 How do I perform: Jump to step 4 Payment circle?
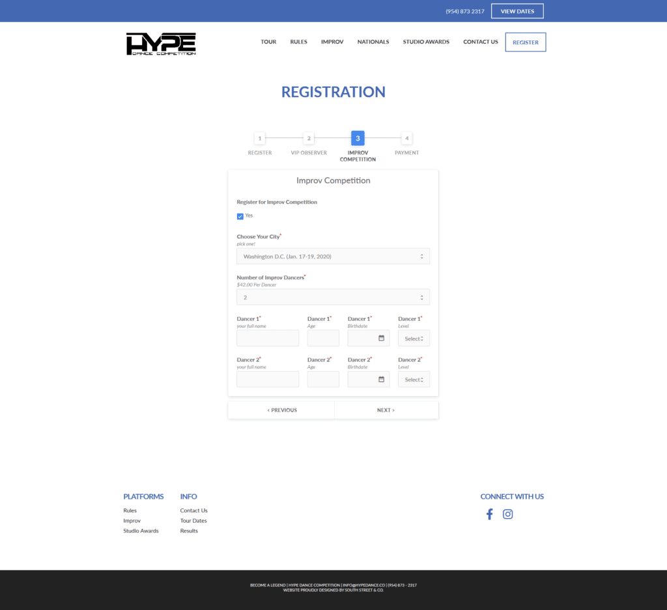(406, 138)
